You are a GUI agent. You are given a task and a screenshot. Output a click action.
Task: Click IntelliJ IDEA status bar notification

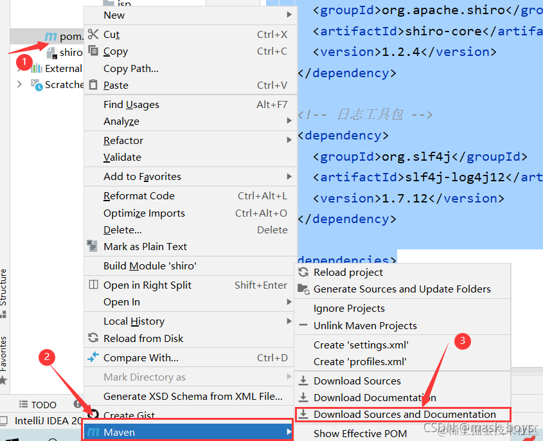pos(48,420)
